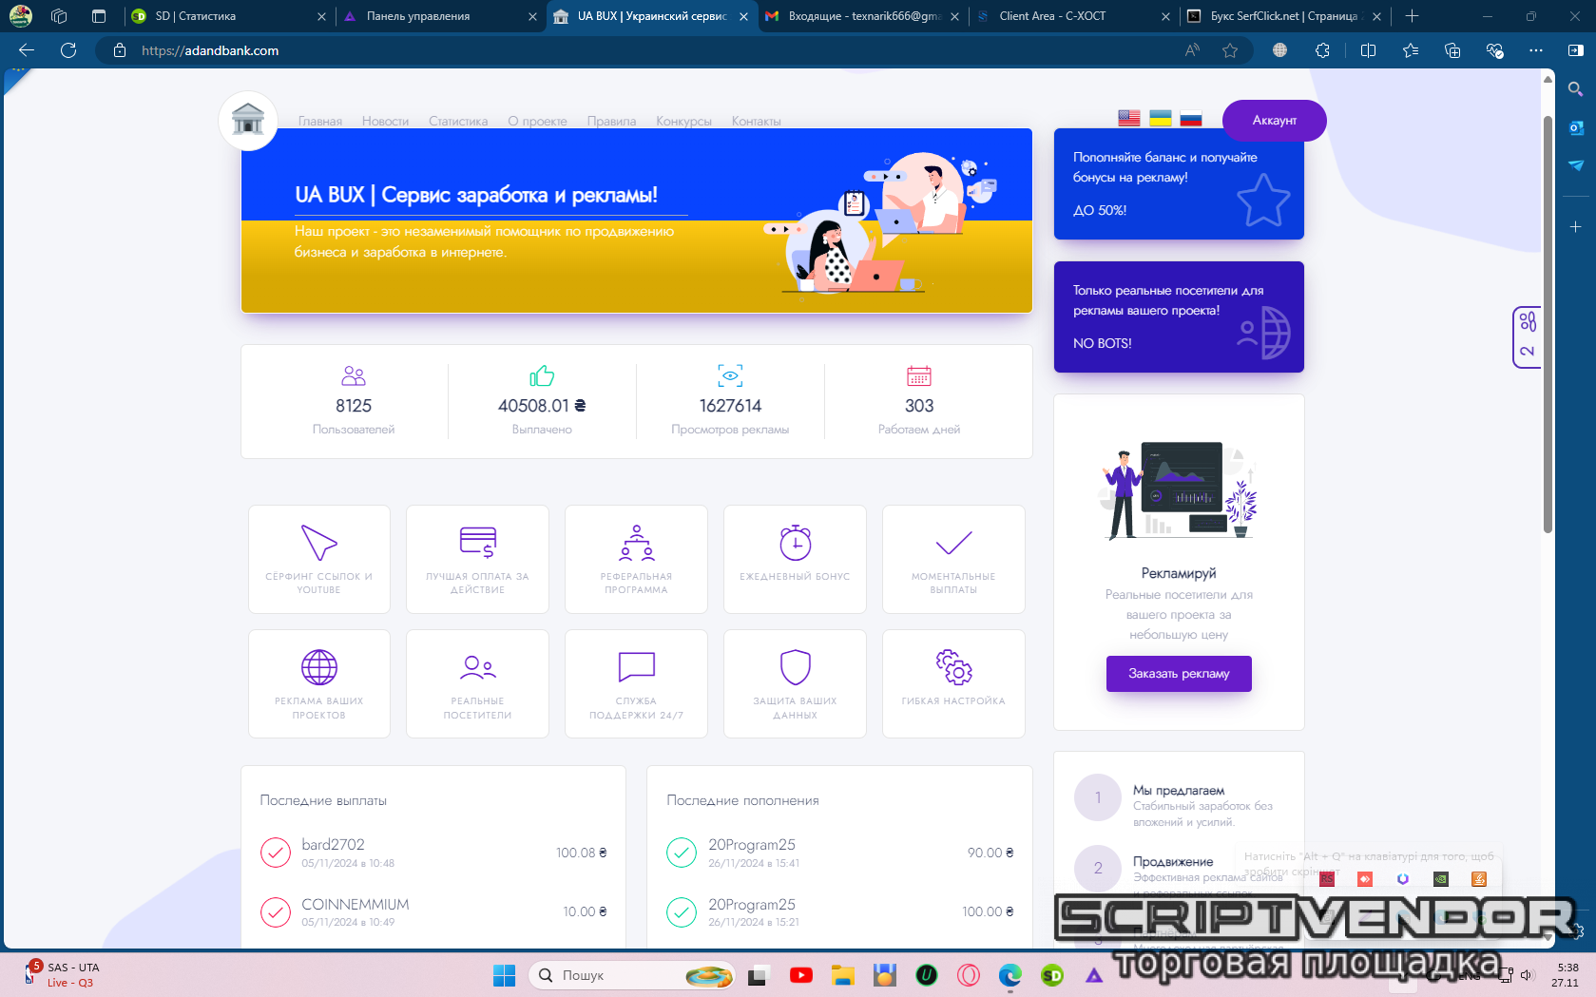Screen dimensions: 1596x997
Task: Click the eye scan icon above 1627614
Action: click(730, 375)
